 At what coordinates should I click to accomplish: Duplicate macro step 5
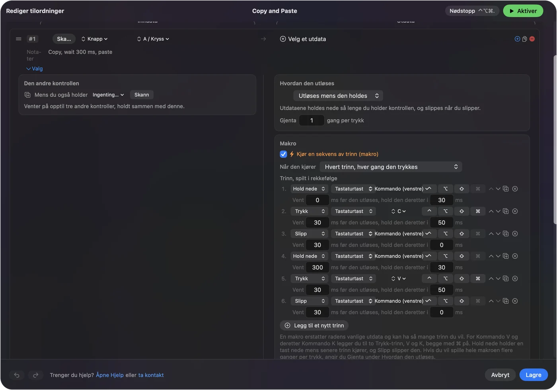pyautogui.click(x=506, y=279)
